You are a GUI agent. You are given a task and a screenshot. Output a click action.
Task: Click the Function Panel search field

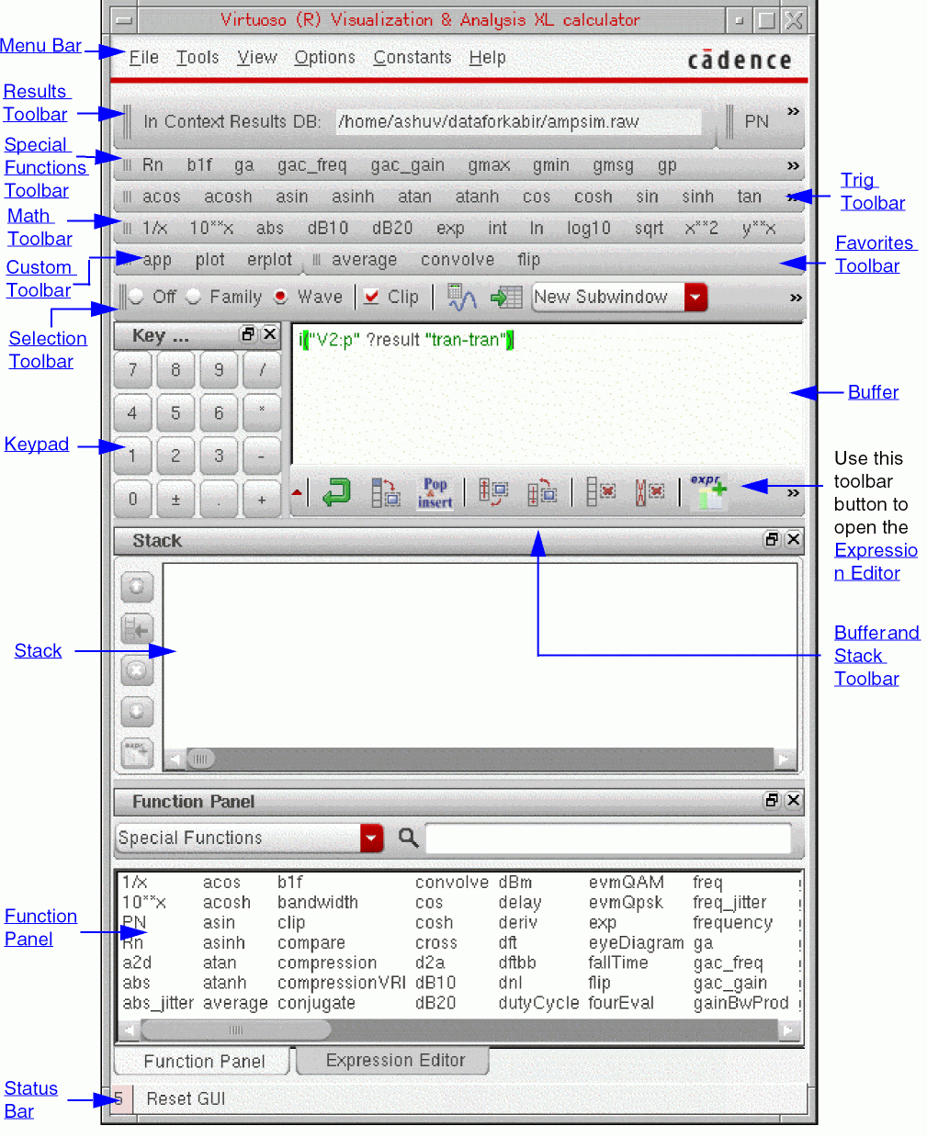[608, 838]
